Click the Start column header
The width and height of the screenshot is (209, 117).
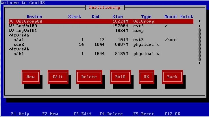click(75, 17)
